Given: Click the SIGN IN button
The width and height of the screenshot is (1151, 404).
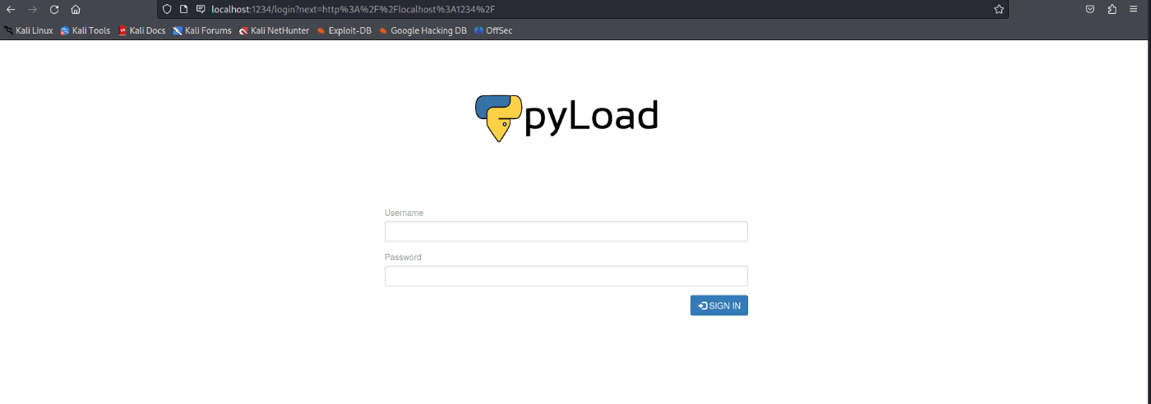Looking at the screenshot, I should point(719,305).
